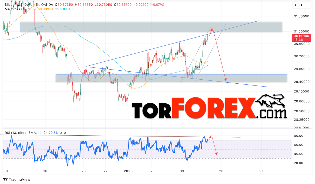Image resolution: width=315 pixels, height=184 pixels.
Task: Click the TradingView logo icon
Action: coord(5,179)
